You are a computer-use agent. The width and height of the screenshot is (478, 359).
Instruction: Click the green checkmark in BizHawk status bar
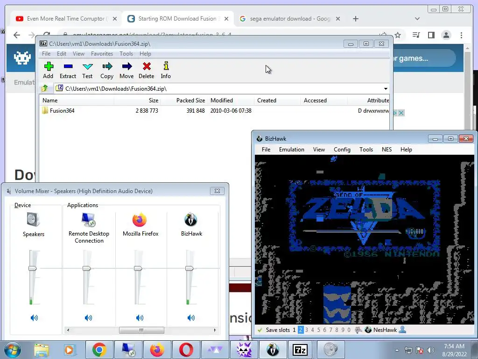260,330
